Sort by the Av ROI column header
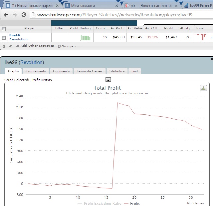 click(x=151, y=28)
